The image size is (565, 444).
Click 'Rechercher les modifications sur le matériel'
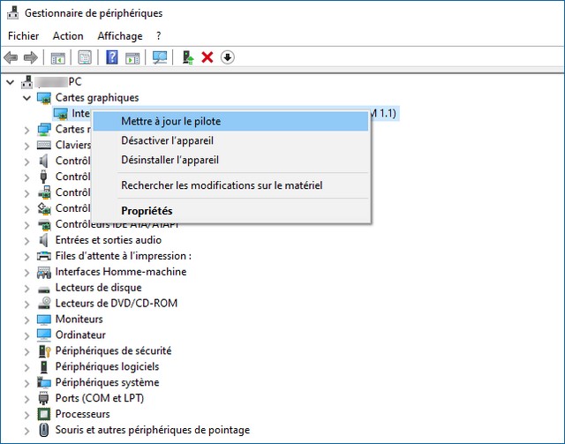[x=222, y=185]
